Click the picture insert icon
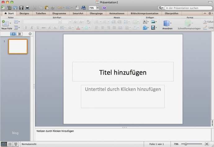The height and width of the screenshot is (147, 214). [153, 22]
